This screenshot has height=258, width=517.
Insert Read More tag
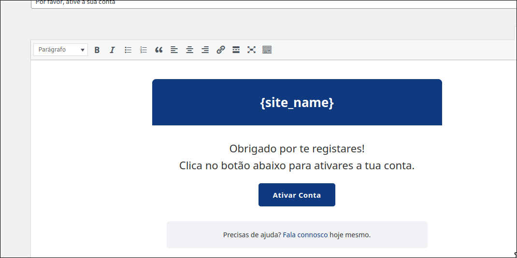coord(236,50)
